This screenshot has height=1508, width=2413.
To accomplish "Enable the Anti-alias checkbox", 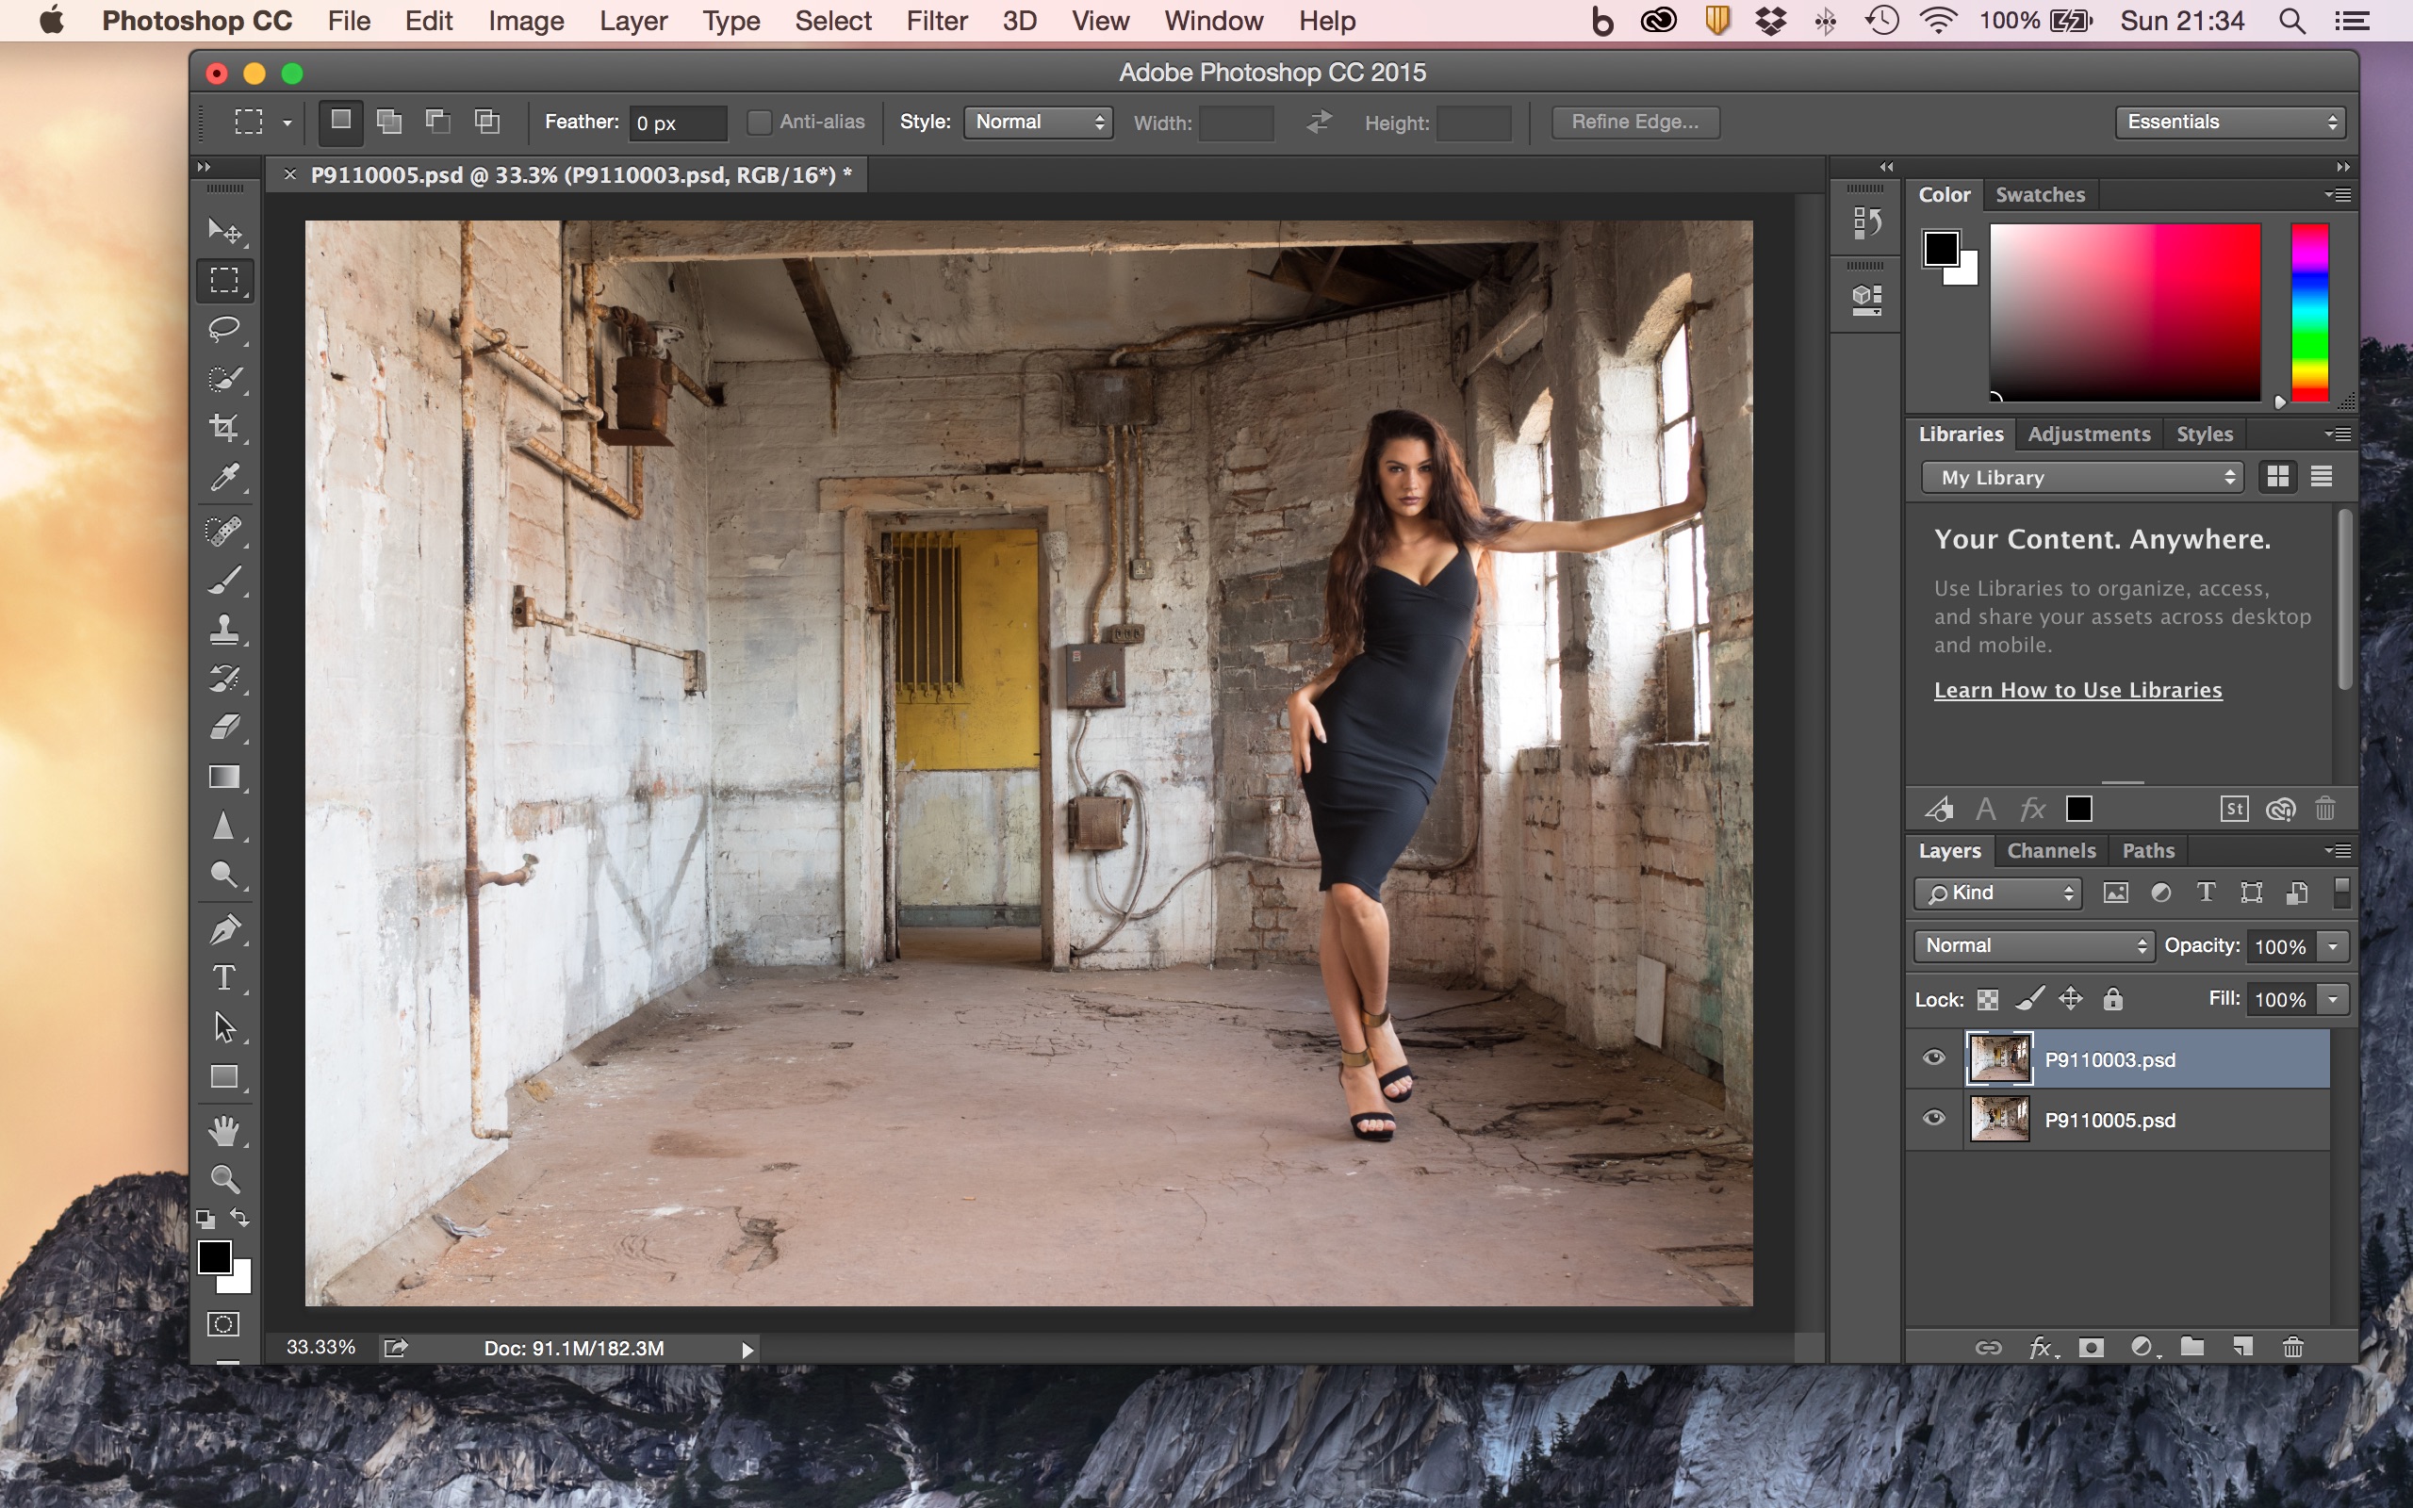I will pos(759,123).
